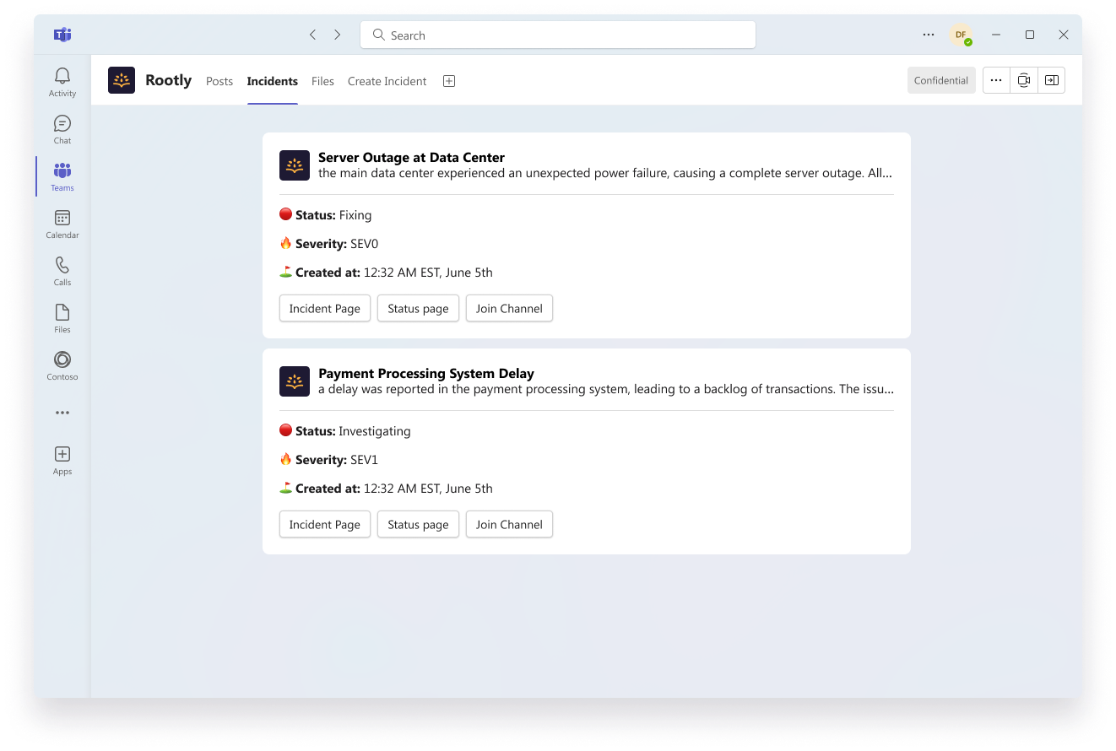Click Rootly icon on Payment Processing card

pos(295,381)
